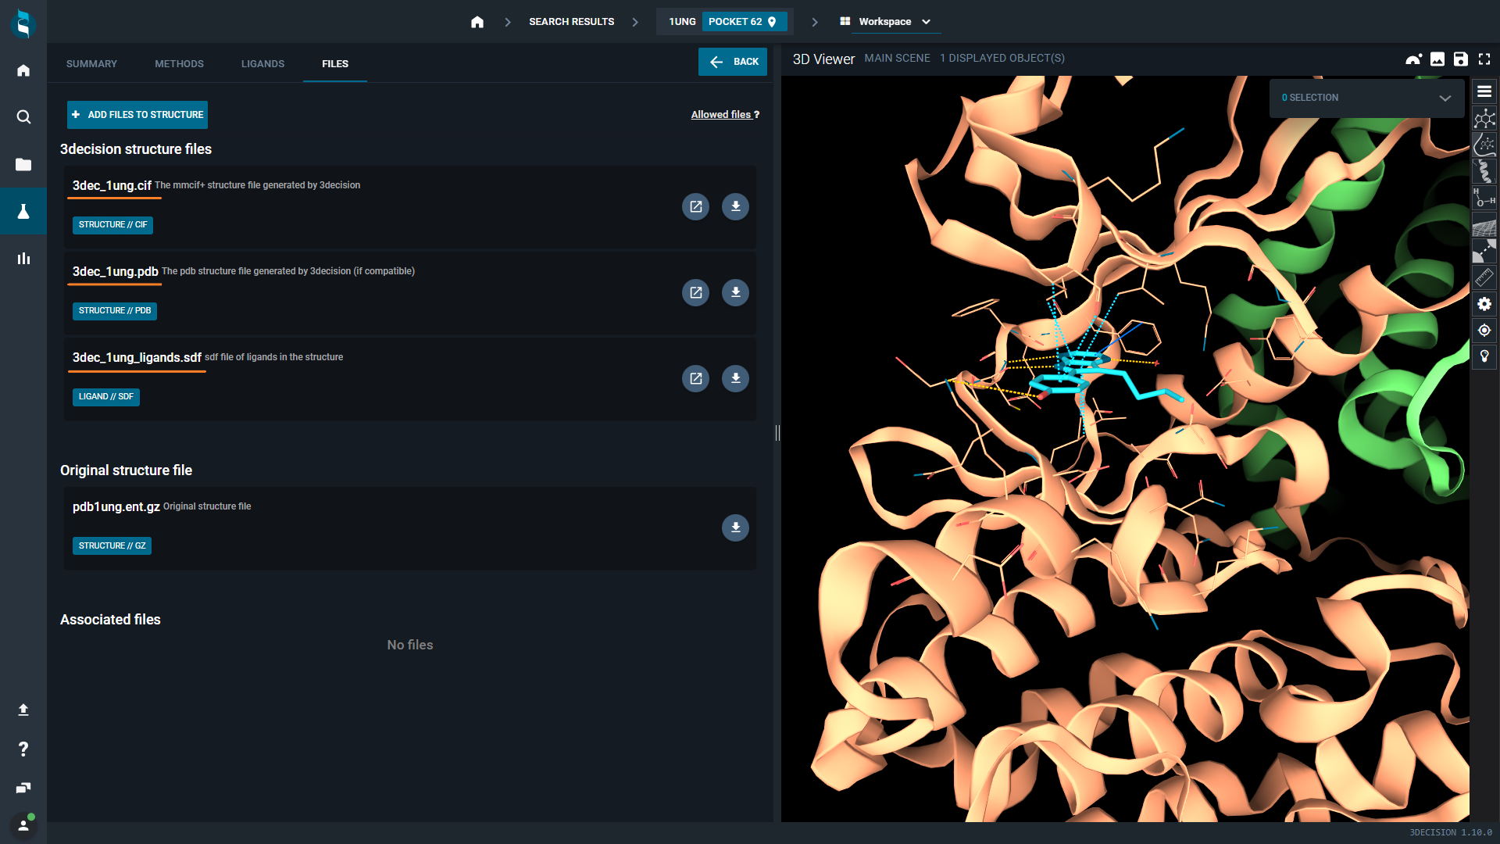Switch to the Ligands tab

(262, 64)
